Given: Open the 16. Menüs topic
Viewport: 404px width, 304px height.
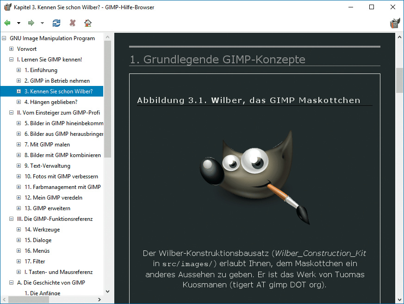Looking at the screenshot, I should (37, 251).
